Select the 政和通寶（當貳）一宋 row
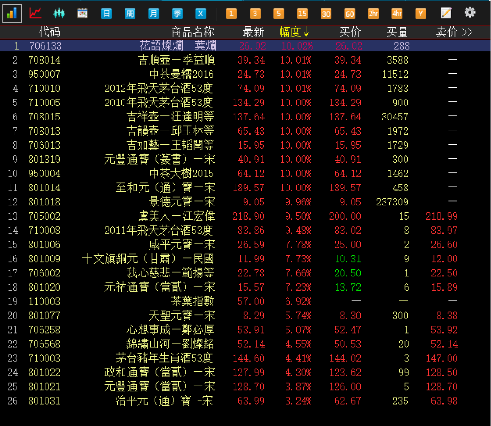This screenshot has height=426, width=491. [245, 372]
